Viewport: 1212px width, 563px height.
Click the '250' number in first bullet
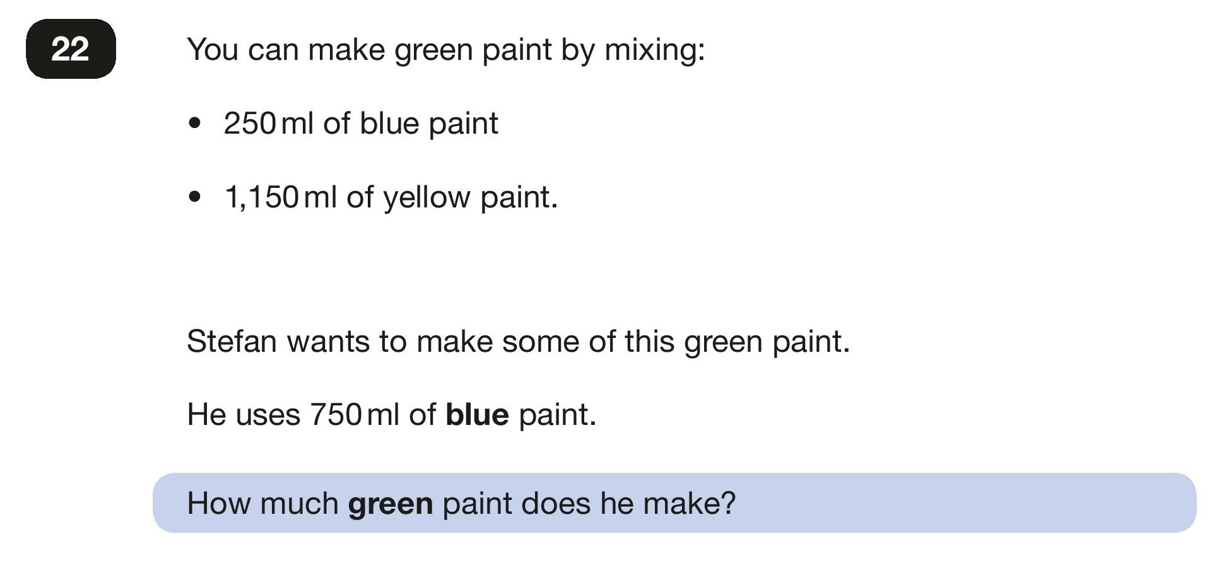[x=250, y=124]
